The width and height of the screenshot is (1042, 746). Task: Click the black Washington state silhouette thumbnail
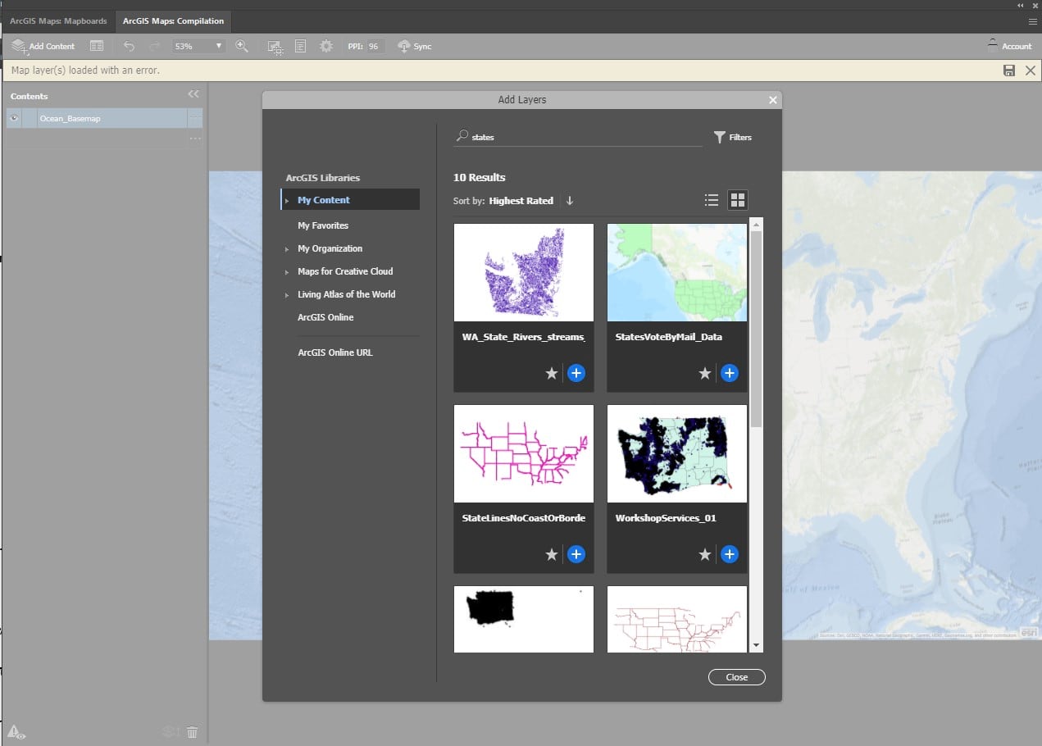[x=524, y=619]
